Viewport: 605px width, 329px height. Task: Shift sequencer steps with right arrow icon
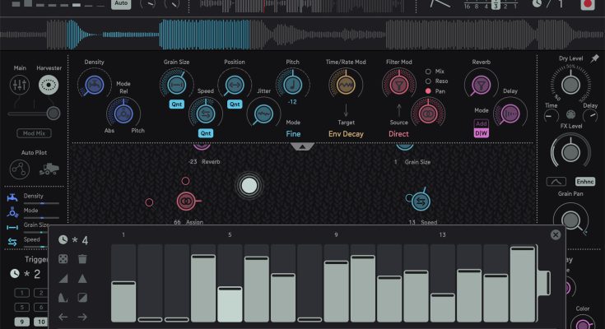coord(82,317)
